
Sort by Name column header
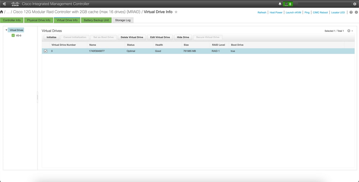click(x=92, y=45)
